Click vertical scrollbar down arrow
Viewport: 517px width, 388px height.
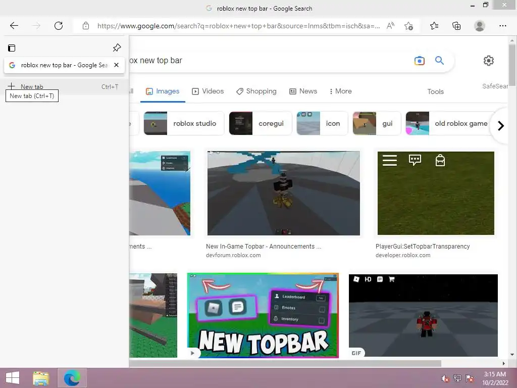[512, 354]
